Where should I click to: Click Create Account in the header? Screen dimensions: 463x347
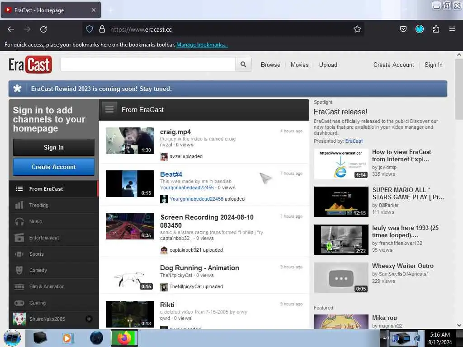pyautogui.click(x=393, y=65)
